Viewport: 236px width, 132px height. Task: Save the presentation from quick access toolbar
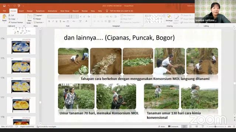tap(4, 6)
